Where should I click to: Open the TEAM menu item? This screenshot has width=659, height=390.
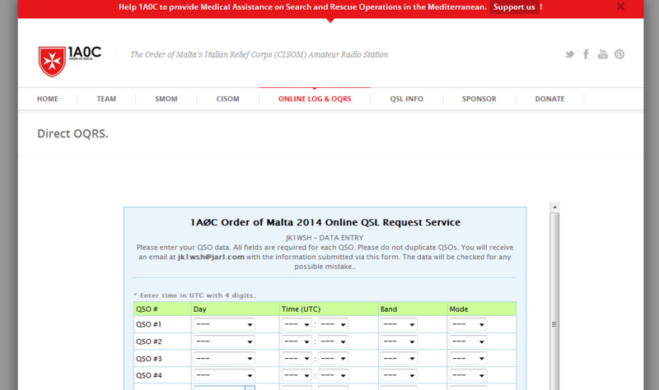click(106, 99)
